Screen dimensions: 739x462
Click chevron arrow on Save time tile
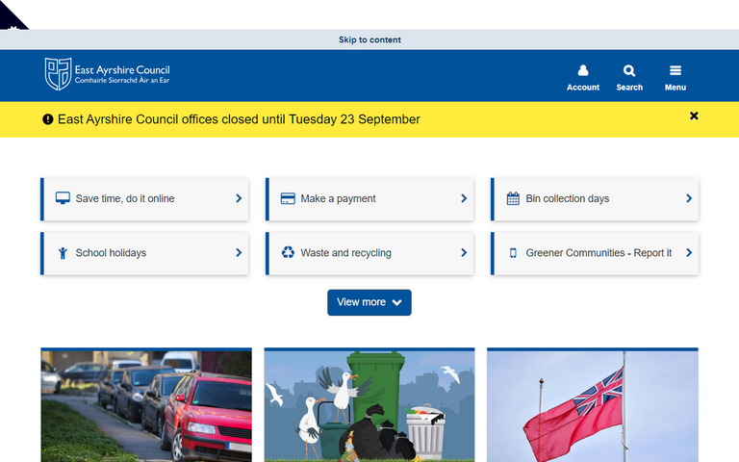239,198
